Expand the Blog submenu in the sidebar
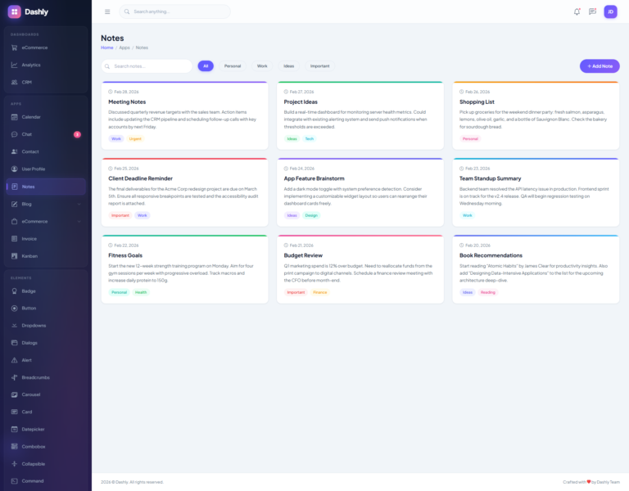The image size is (629, 491). (45, 204)
